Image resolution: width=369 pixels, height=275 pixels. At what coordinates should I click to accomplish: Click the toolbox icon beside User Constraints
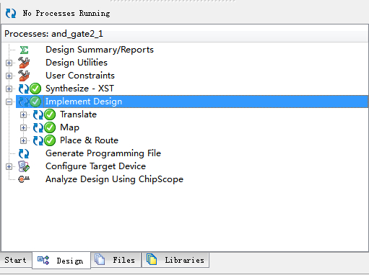point(24,76)
